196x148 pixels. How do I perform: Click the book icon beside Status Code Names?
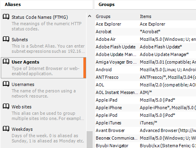click(6, 17)
